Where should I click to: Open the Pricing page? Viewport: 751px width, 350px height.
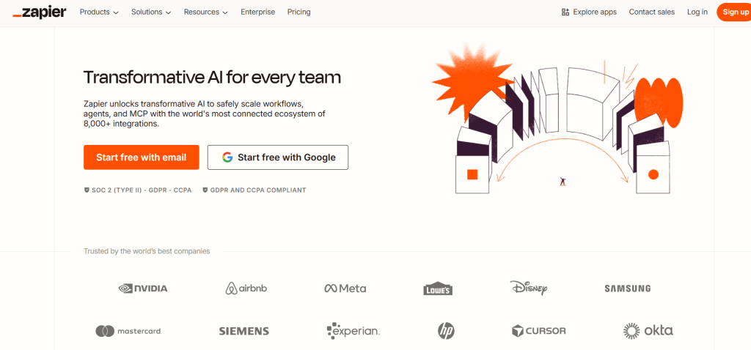tap(299, 12)
